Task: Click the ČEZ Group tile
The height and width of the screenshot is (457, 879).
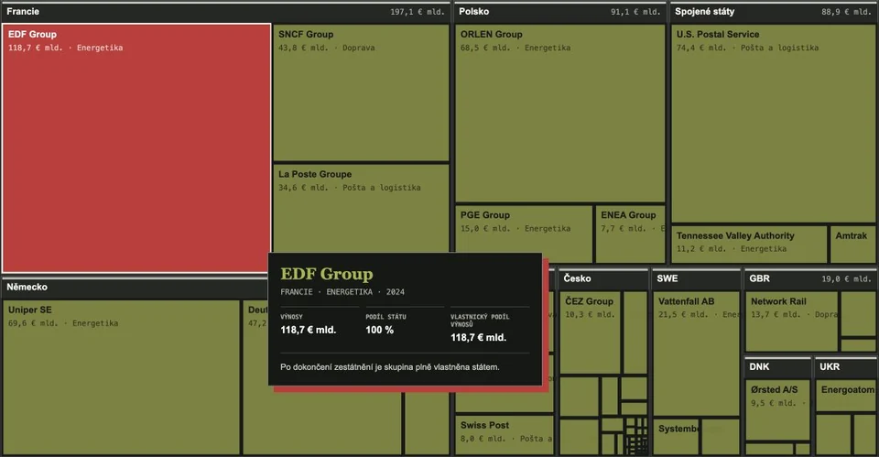Action: 591,332
